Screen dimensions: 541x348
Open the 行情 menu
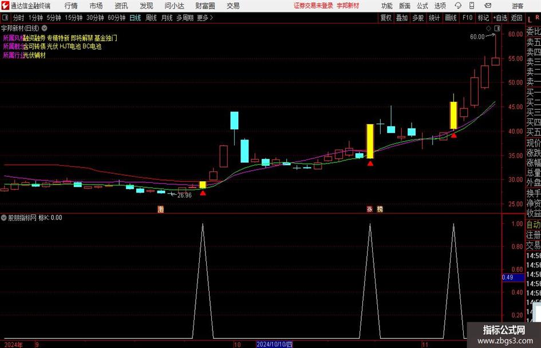[x=71, y=6]
